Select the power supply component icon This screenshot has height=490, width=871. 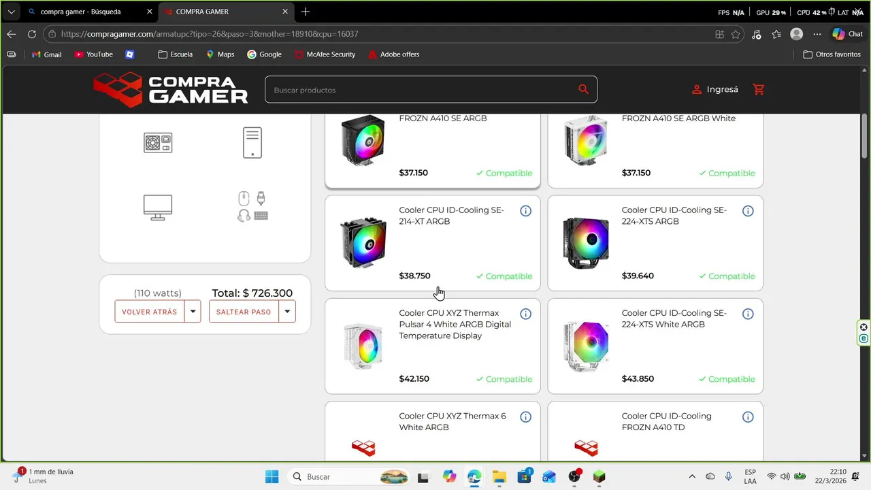coord(158,142)
